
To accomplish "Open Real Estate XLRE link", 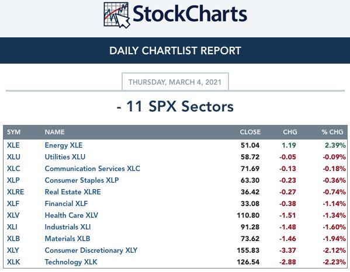I will pyautogui.click(x=73, y=192).
